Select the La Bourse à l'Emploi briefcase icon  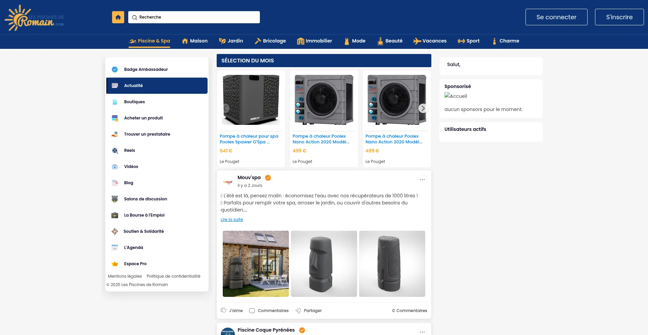(115, 215)
